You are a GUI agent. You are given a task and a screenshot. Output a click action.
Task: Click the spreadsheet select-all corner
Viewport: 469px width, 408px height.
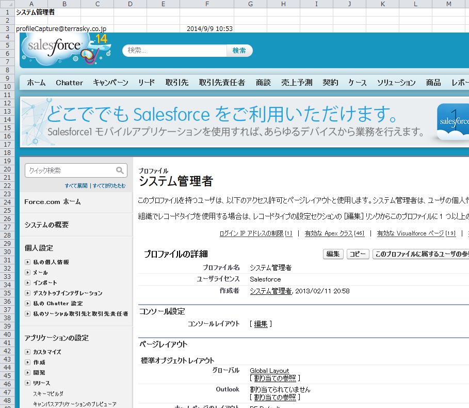pyautogui.click(x=7, y=4)
